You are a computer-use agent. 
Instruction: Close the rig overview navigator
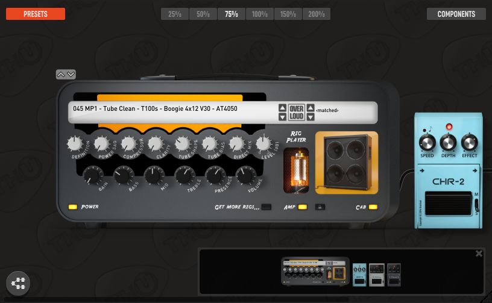coord(479,254)
